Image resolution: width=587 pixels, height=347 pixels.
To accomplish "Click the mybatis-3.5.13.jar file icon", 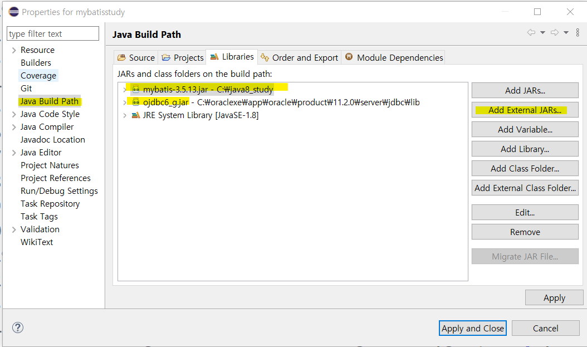I will tap(136, 89).
